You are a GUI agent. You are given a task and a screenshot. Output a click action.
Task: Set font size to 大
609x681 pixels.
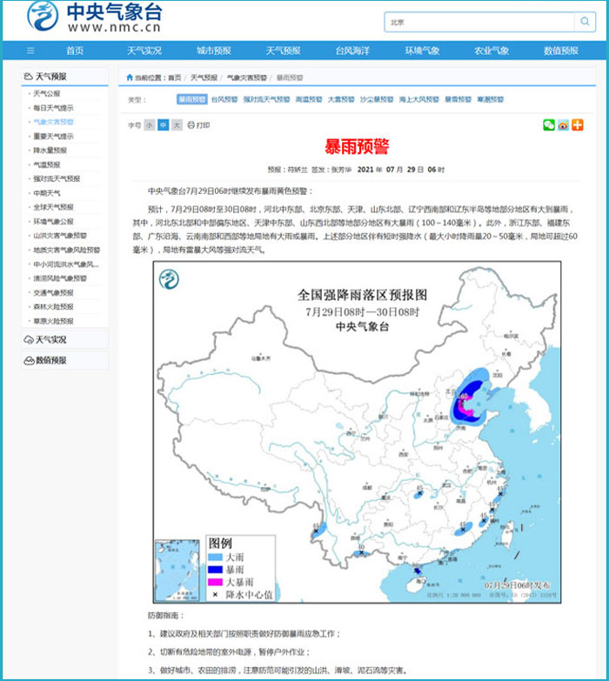coord(177,125)
